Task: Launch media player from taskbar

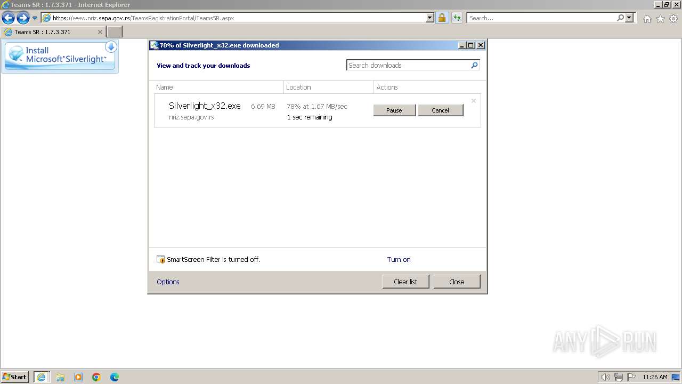Action: point(78,377)
